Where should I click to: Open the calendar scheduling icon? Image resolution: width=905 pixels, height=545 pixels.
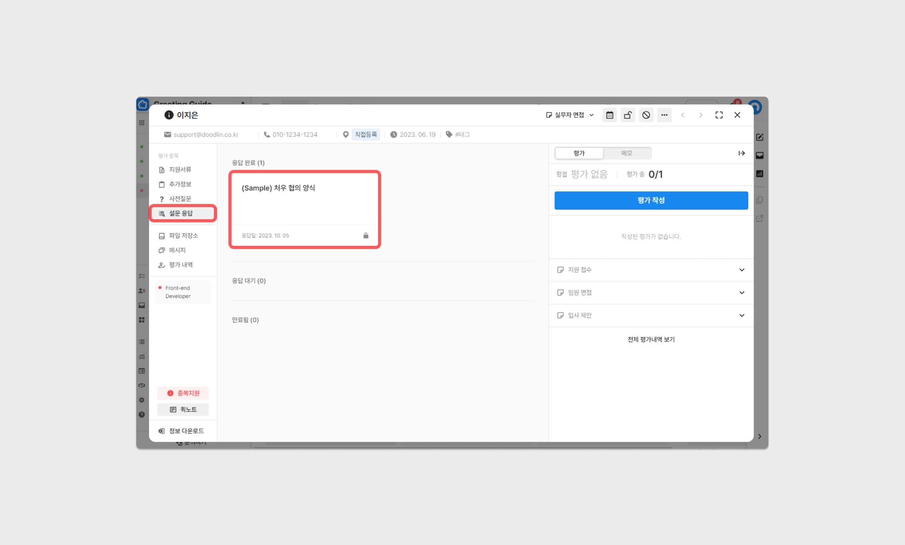610,115
